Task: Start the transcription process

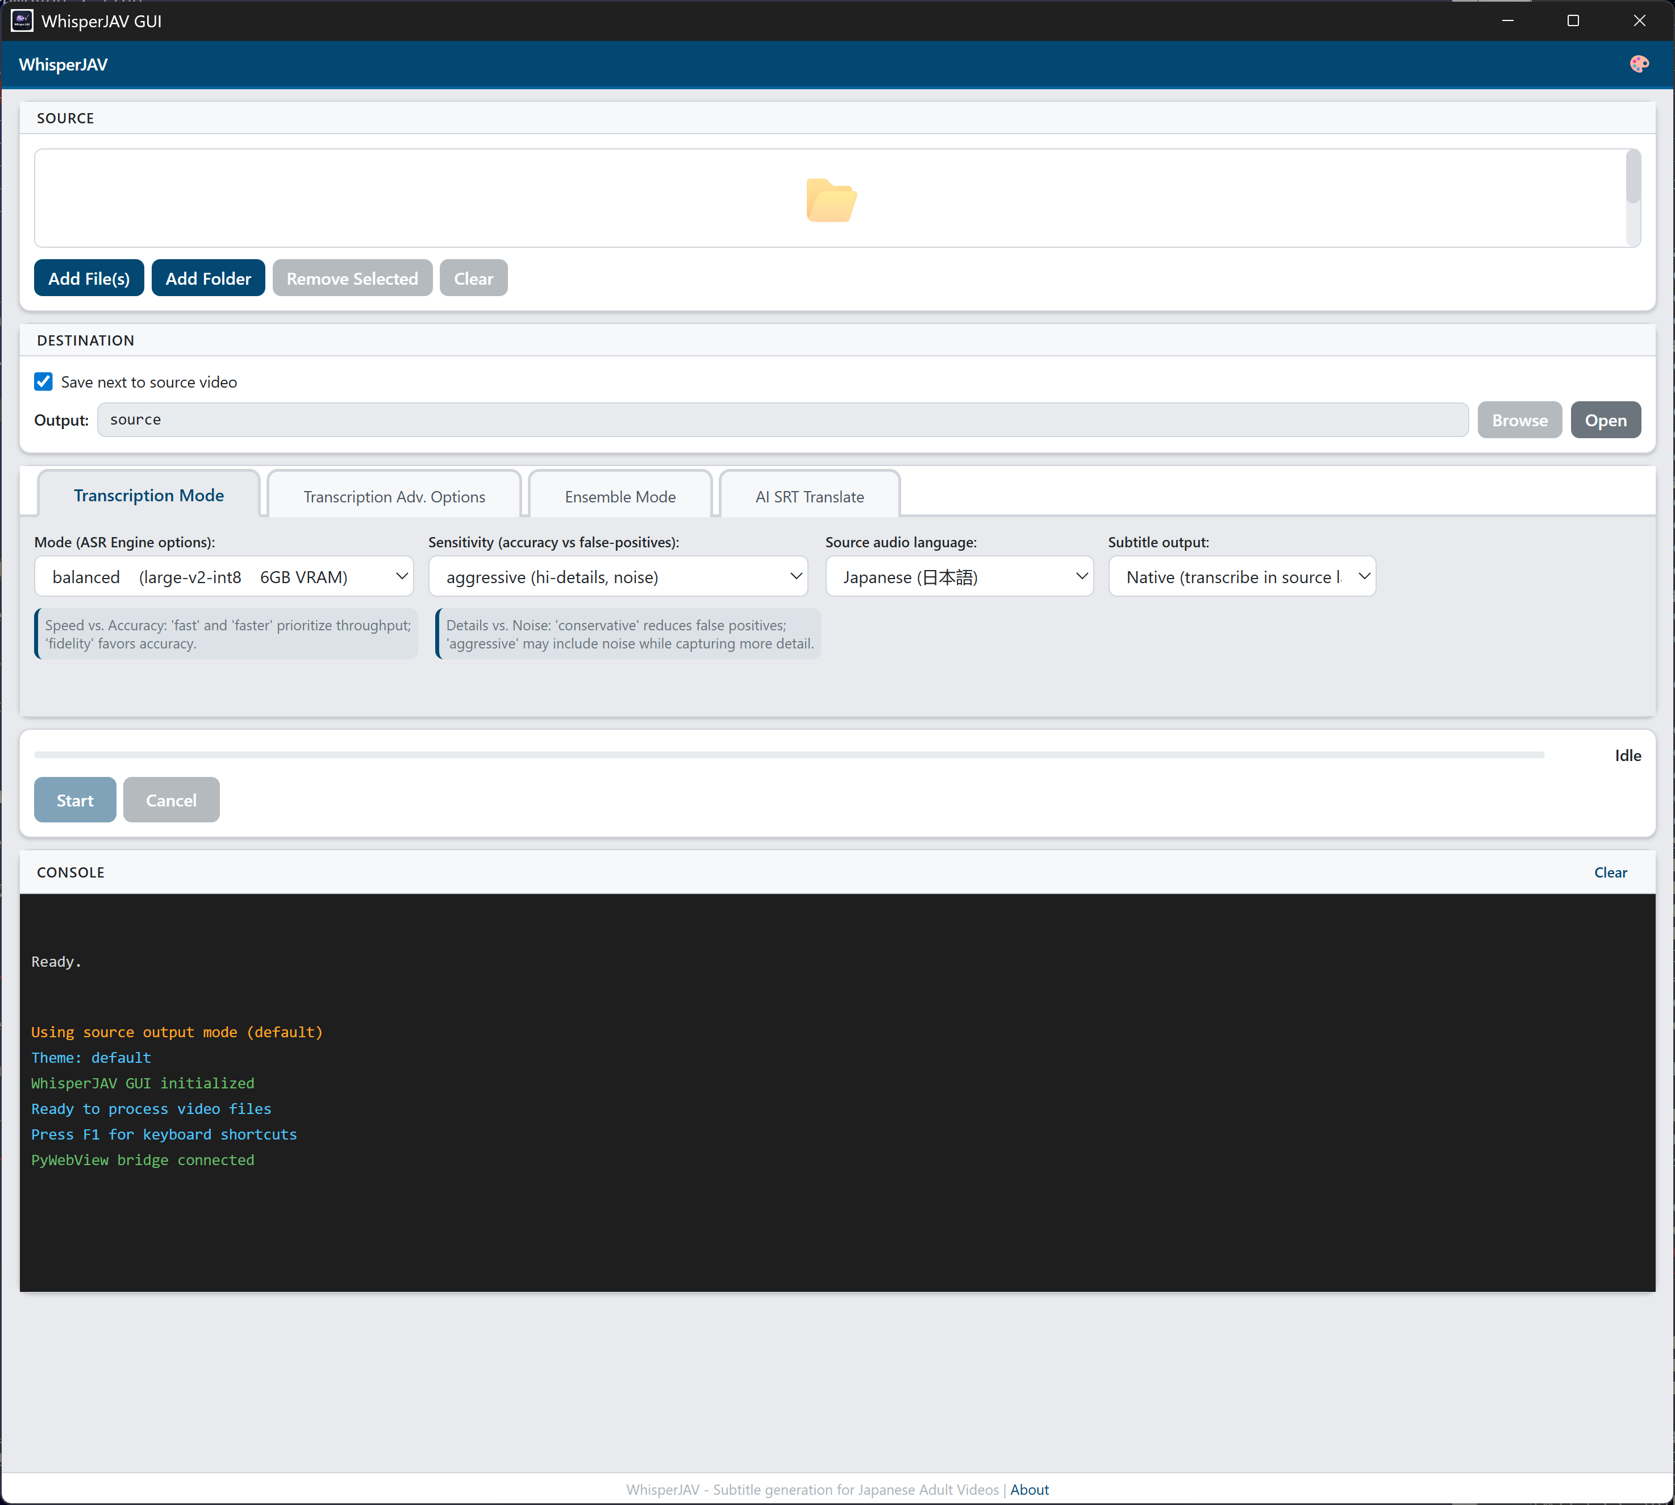Action: coord(74,800)
